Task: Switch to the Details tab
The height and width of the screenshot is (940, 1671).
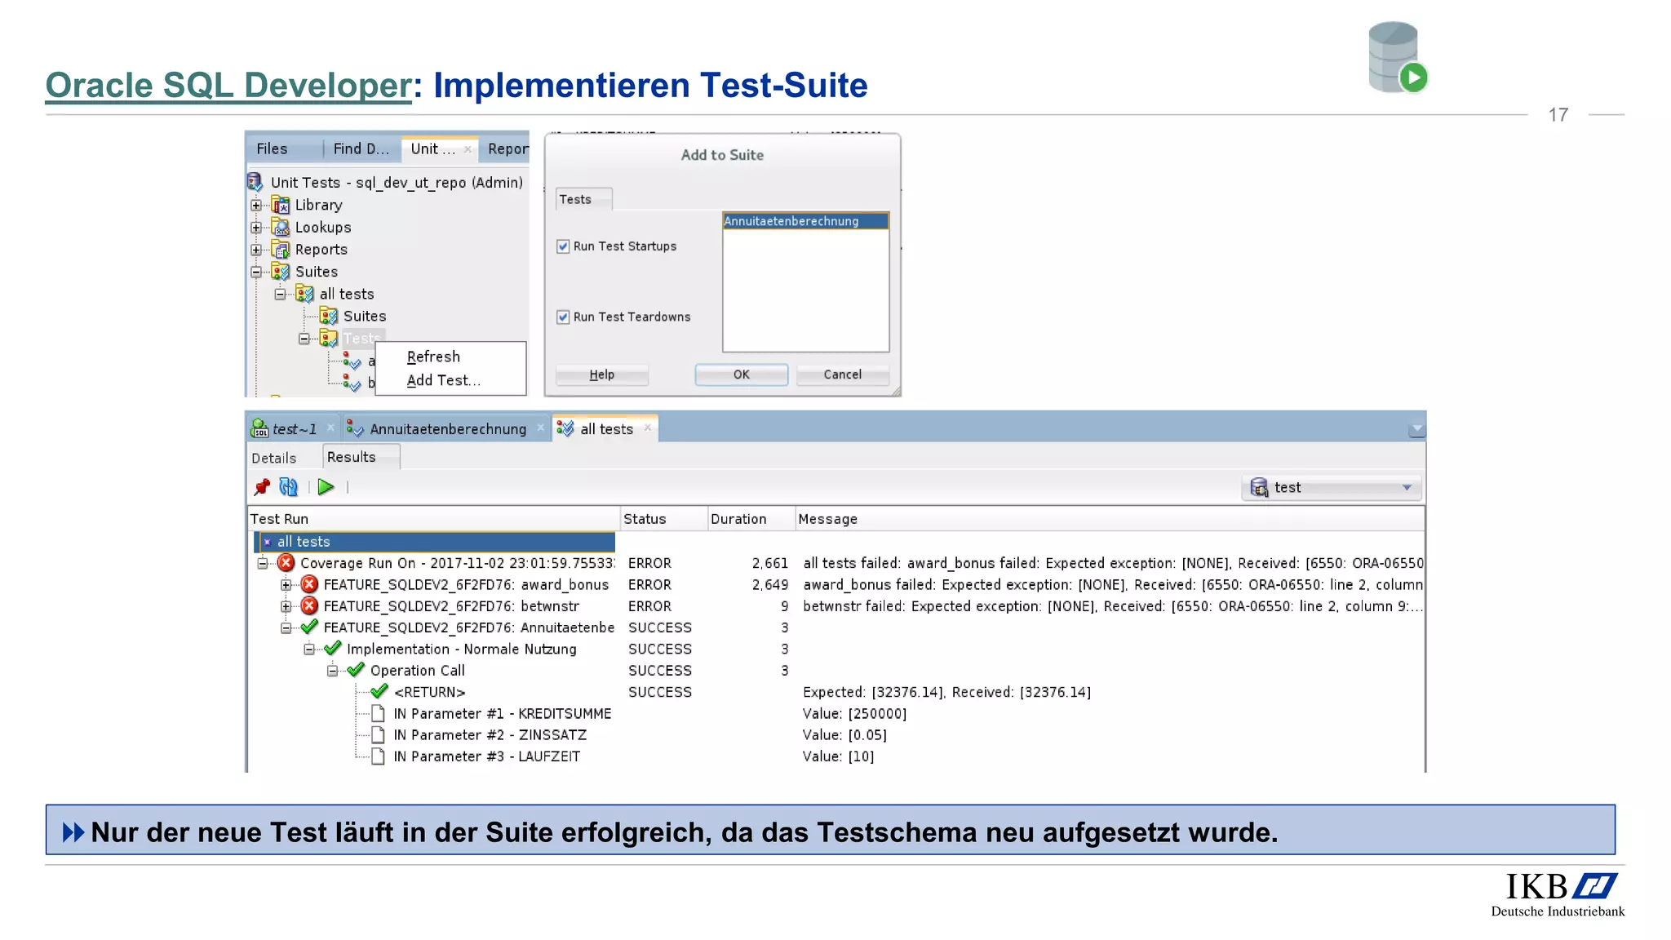Action: coord(274,458)
